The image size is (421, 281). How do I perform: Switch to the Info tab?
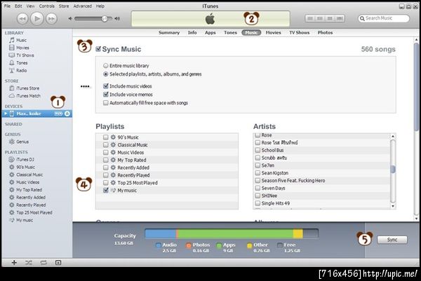click(192, 32)
